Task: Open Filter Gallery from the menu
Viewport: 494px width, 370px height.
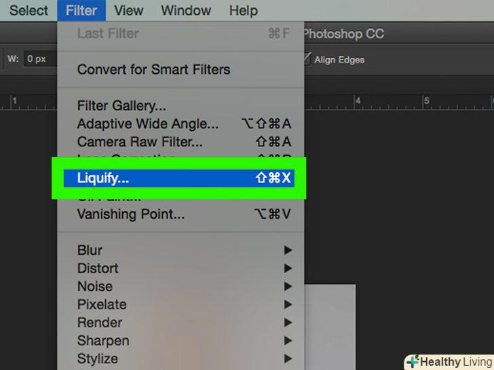Action: coord(121,106)
